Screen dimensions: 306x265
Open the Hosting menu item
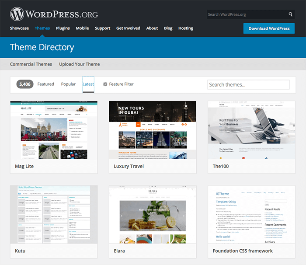tap(186, 28)
